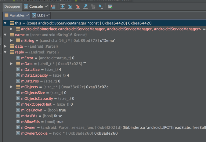Screen dimensions: 206x142
Task: Click the Step Out icon
Action: (x=85, y=6)
